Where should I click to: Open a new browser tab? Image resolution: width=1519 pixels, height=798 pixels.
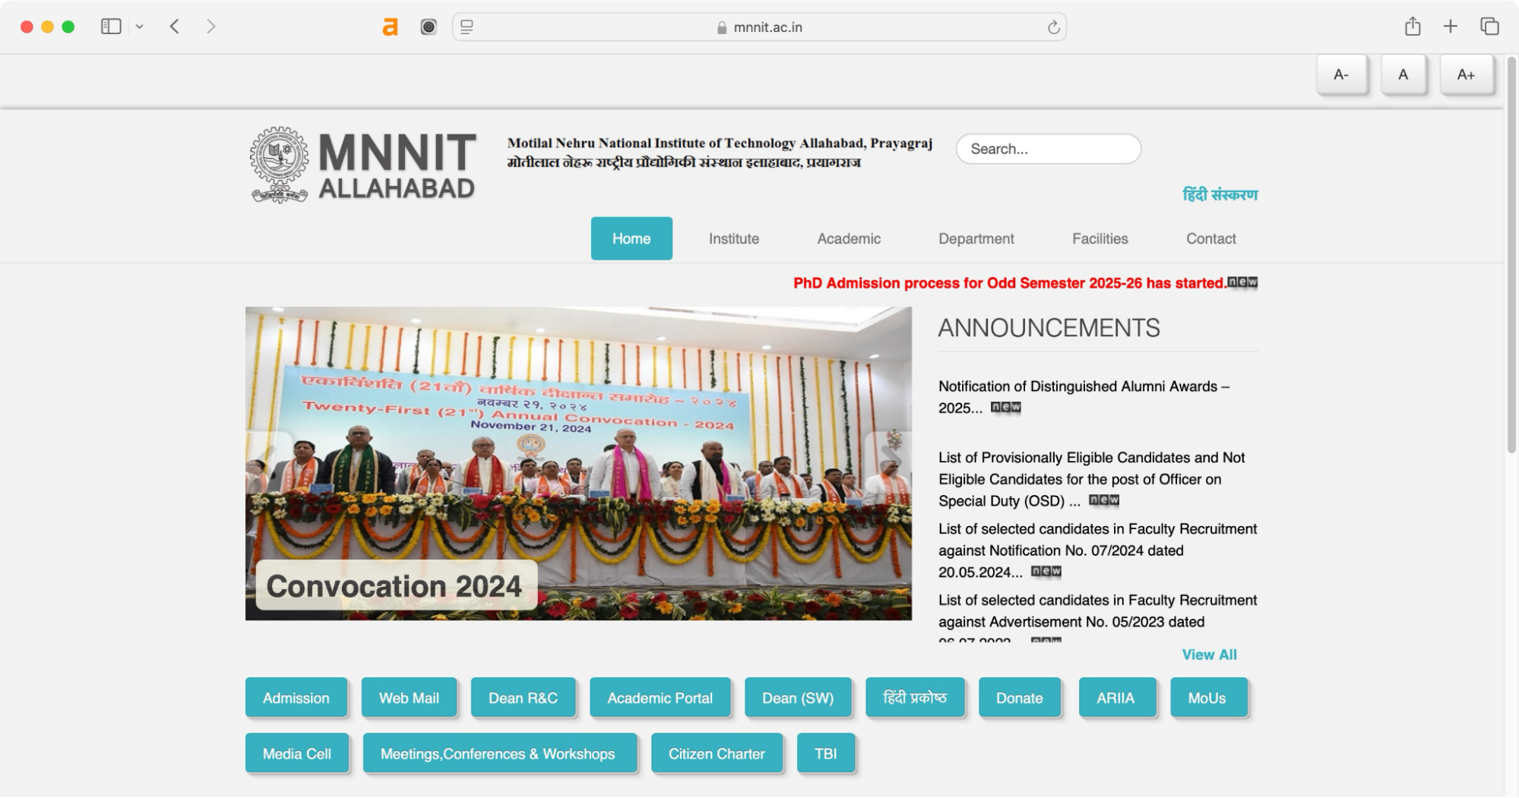coord(1450,25)
